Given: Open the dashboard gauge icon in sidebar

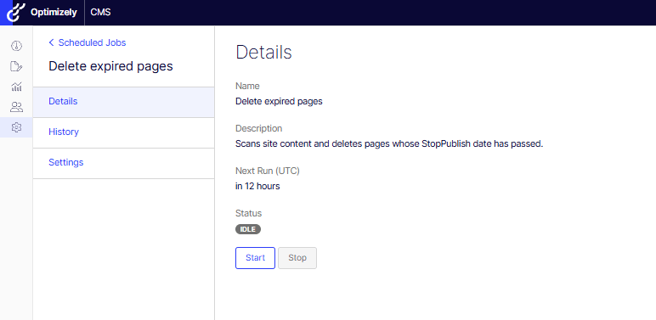Looking at the screenshot, I should [x=16, y=46].
